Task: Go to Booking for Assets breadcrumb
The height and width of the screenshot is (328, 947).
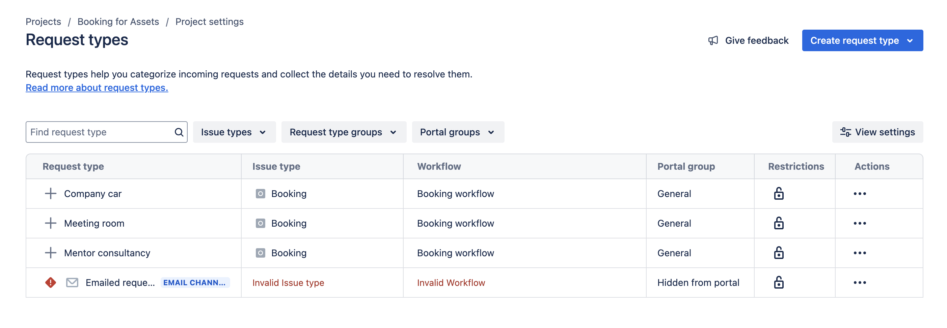Action: tap(118, 22)
